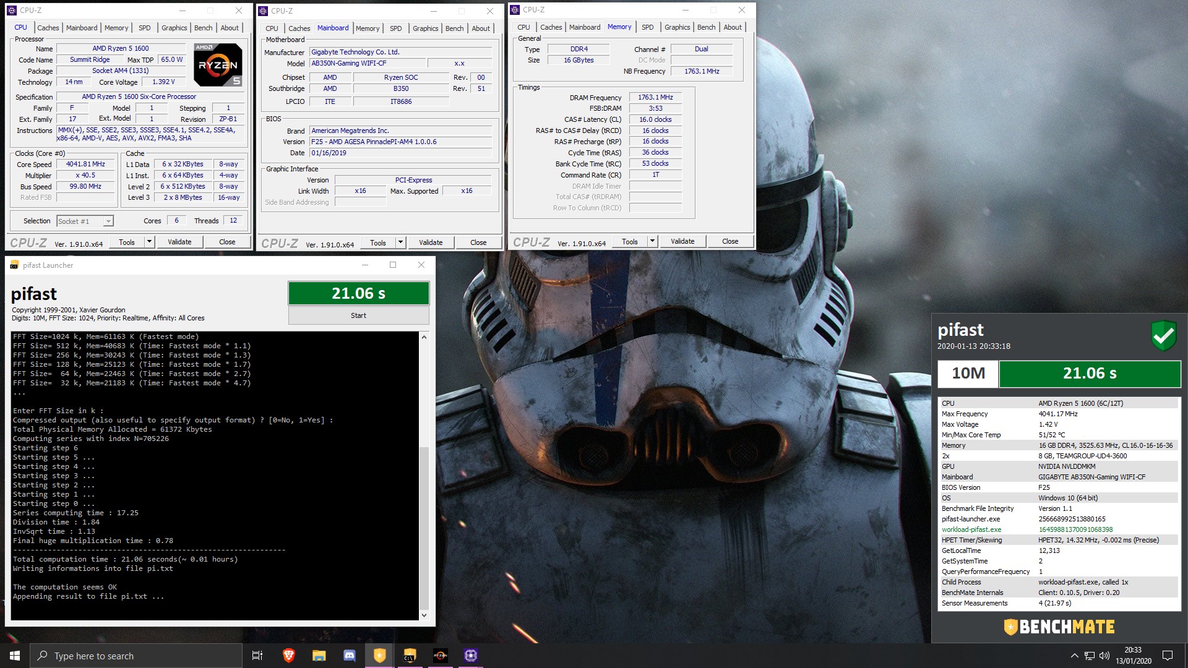The image size is (1188, 668).
Task: Click BenchMate Max Frequency 4041.17 MHz row
Action: pos(1058,414)
